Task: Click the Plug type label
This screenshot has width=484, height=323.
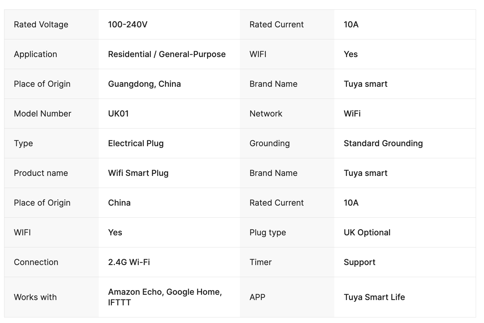Action: click(x=268, y=232)
